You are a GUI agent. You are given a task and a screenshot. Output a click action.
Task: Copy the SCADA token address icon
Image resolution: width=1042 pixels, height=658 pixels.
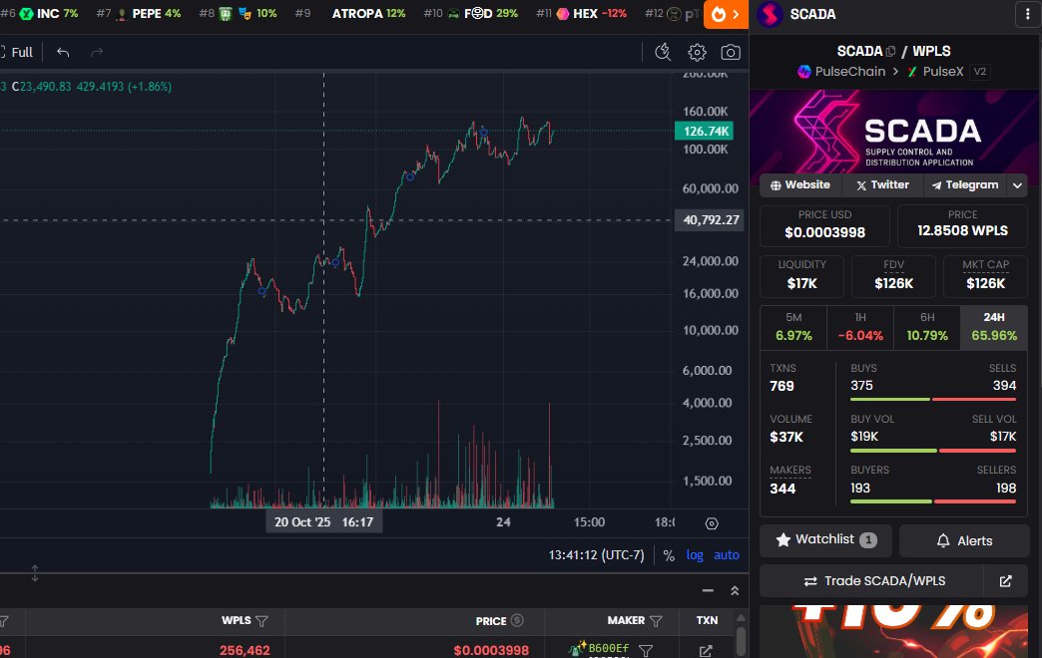[890, 51]
